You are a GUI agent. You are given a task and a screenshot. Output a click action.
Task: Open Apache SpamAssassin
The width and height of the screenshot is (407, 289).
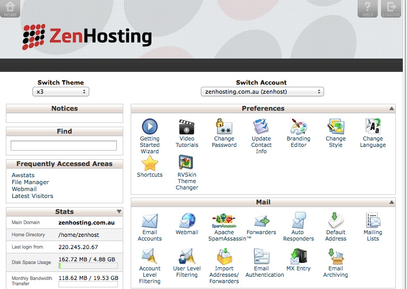coord(224,221)
